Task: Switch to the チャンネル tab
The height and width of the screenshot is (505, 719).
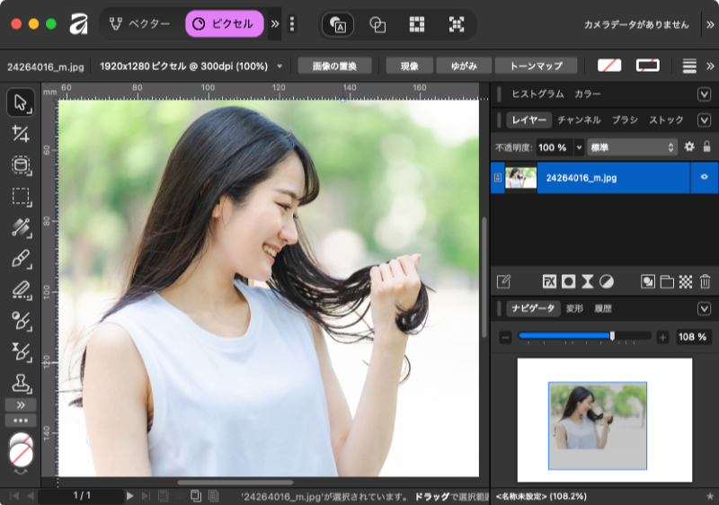Action: pyautogui.click(x=579, y=120)
